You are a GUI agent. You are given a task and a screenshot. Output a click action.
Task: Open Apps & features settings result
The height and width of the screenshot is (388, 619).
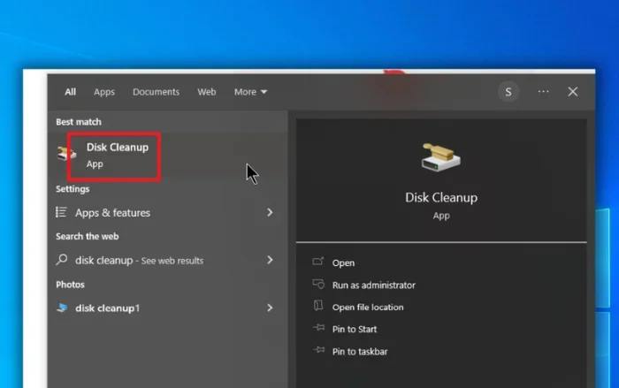pyautogui.click(x=168, y=212)
